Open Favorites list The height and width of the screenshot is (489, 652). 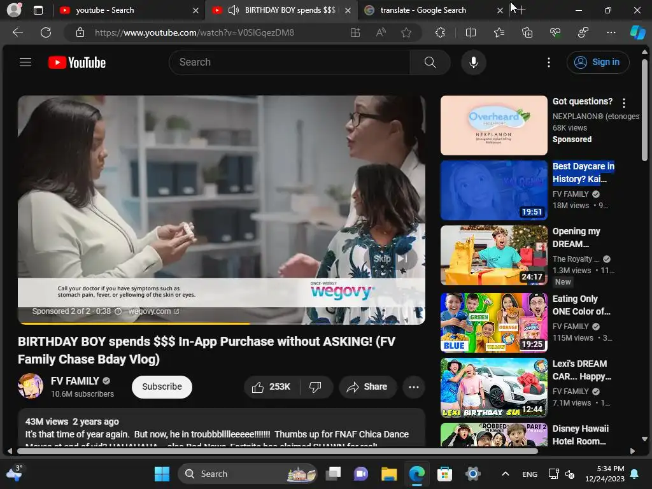point(499,32)
